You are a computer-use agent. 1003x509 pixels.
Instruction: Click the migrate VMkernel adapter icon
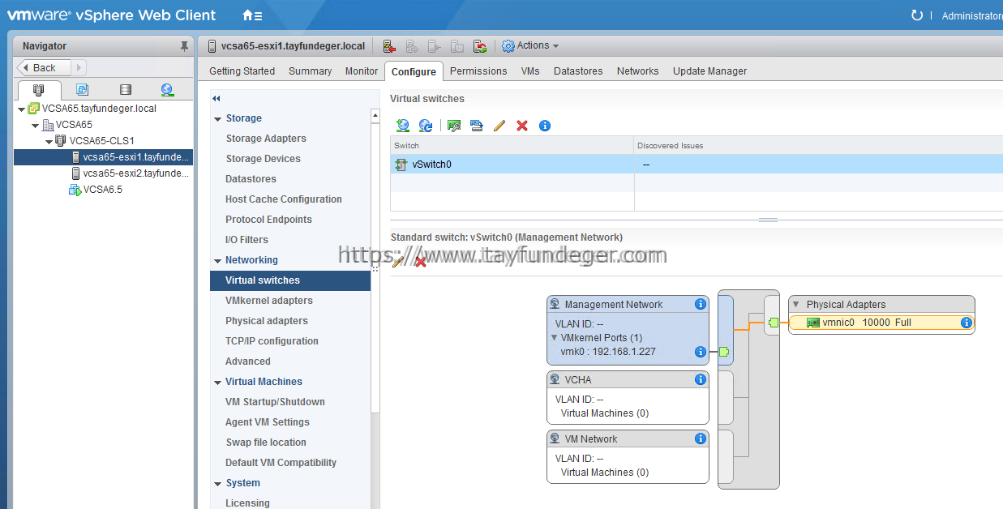pyautogui.click(x=477, y=126)
